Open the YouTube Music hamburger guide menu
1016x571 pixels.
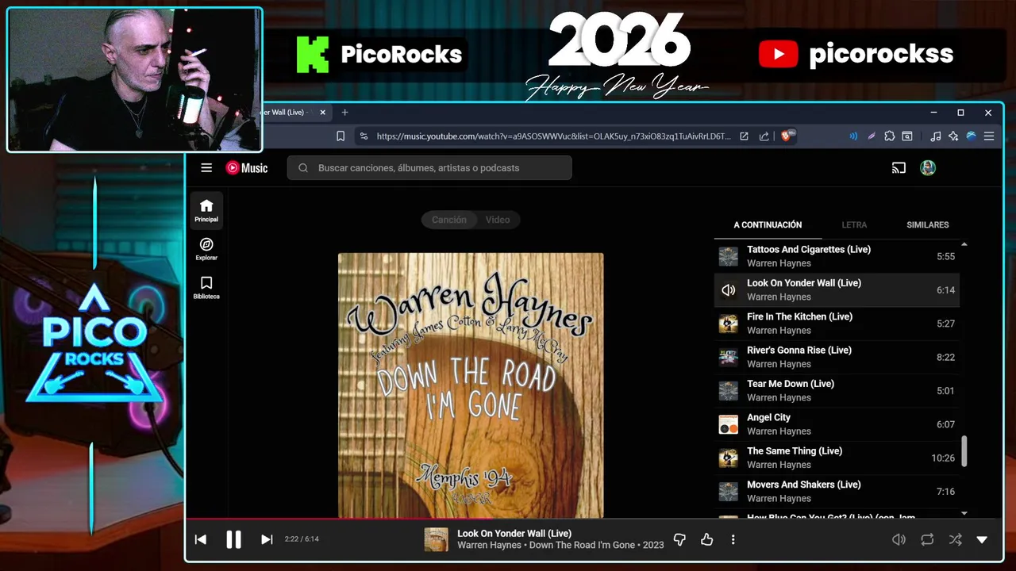tap(206, 168)
